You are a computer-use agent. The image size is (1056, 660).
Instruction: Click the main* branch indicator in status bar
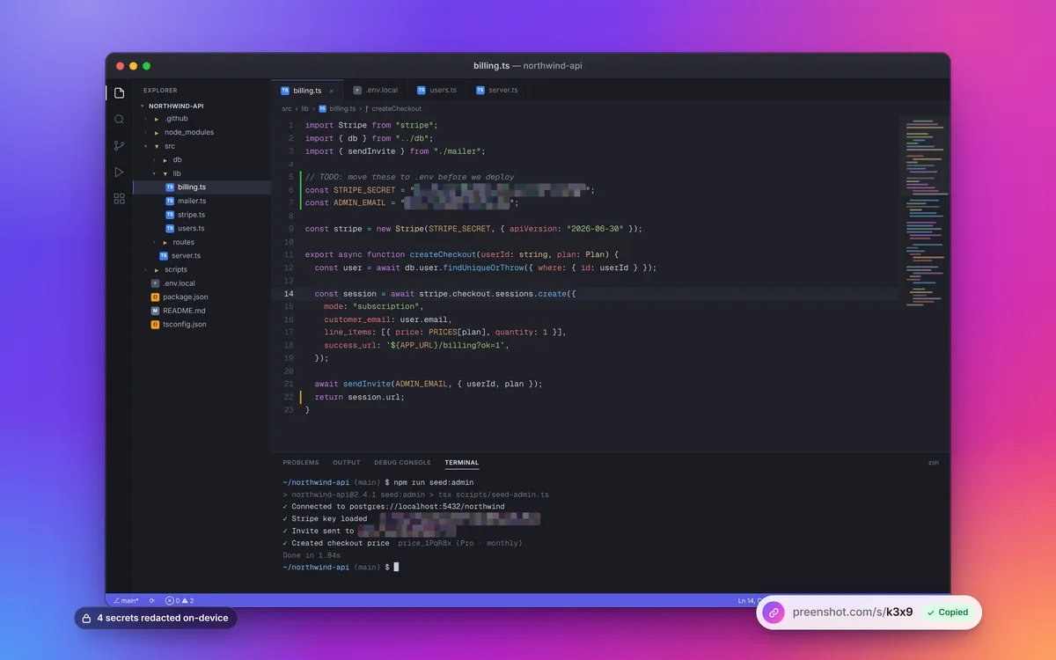click(x=127, y=600)
